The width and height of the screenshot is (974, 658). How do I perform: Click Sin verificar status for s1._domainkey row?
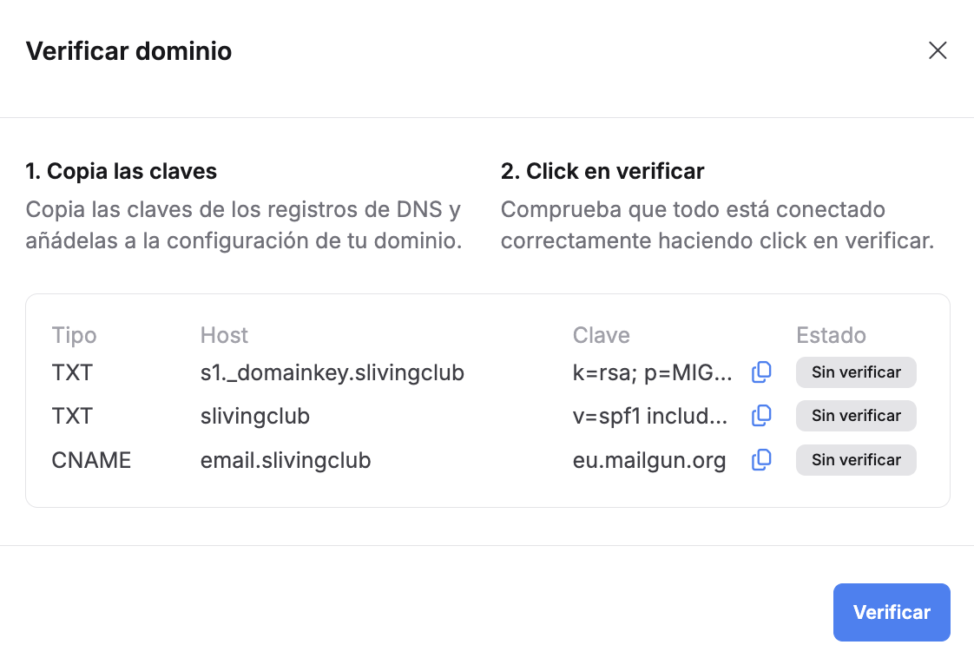[x=856, y=372]
